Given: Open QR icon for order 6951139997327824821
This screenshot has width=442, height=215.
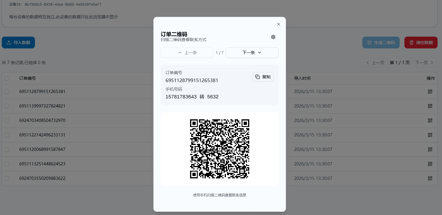Looking at the screenshot, I should [430, 106].
